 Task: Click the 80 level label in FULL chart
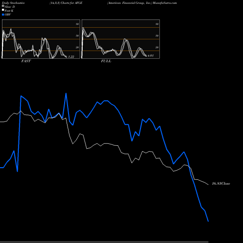pyautogui.click(x=157, y=24)
